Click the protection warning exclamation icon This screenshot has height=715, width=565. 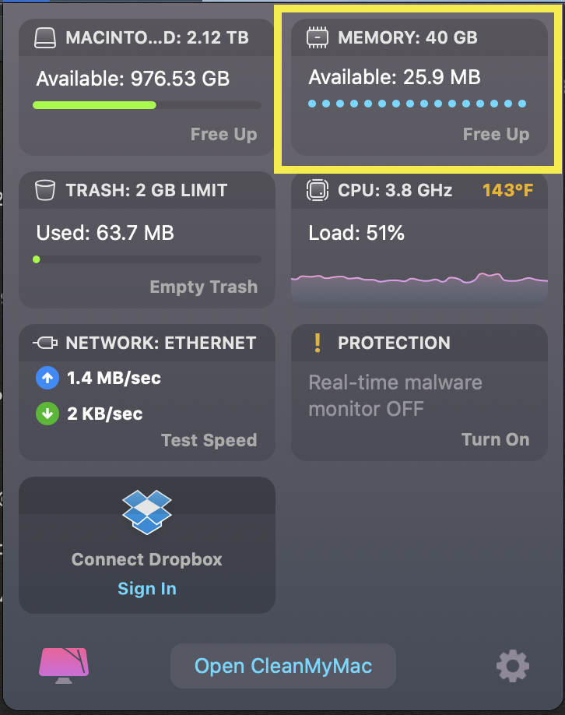tap(317, 343)
